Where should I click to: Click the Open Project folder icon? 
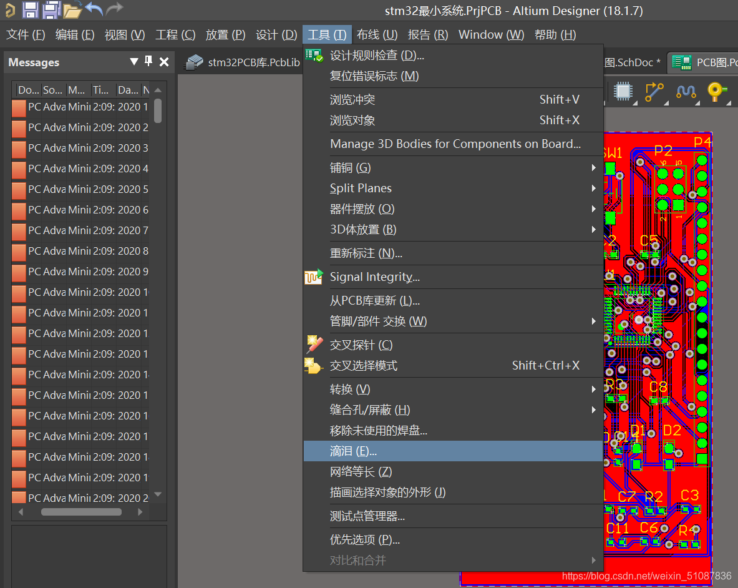point(72,9)
